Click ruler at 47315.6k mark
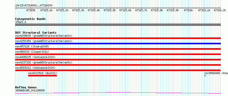Screen dimensions: 228x96 125,10
